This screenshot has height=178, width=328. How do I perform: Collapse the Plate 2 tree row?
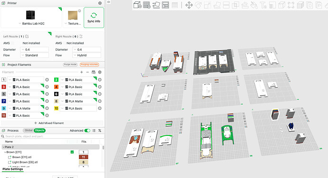[x=3, y=147]
